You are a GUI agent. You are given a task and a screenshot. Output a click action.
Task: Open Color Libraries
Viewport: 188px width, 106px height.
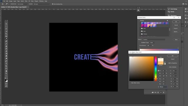pos(172,67)
